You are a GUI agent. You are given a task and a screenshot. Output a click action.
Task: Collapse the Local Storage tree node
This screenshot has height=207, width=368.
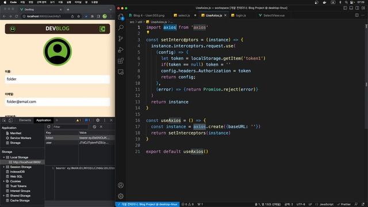coord(4,157)
